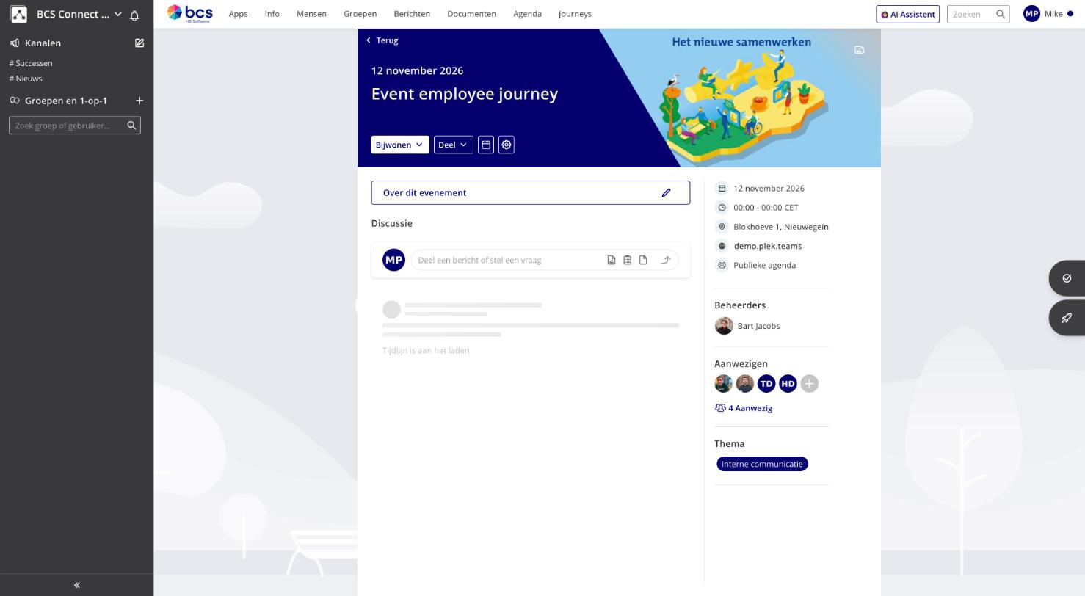Launch the AI Assistent

(907, 14)
